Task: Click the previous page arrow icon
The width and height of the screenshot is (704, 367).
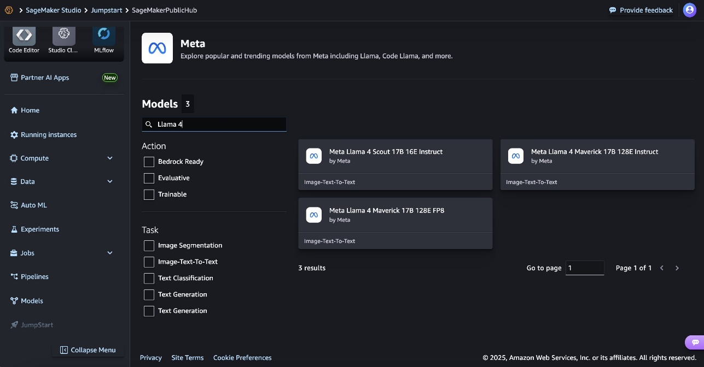Action: (662, 268)
